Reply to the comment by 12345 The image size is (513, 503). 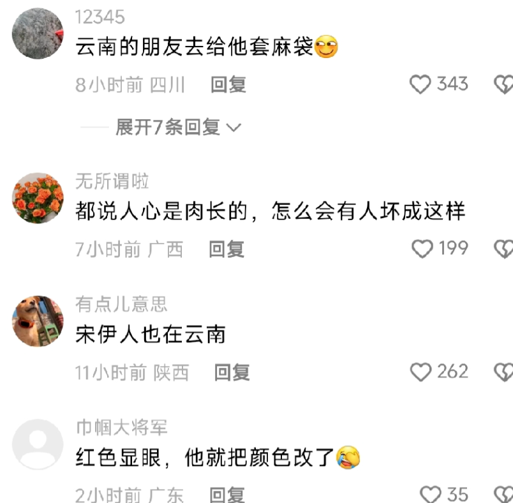click(228, 84)
